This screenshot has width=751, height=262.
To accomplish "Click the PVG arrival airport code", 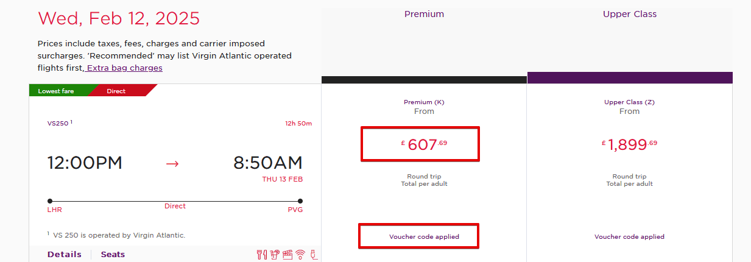I will pyautogui.click(x=295, y=210).
